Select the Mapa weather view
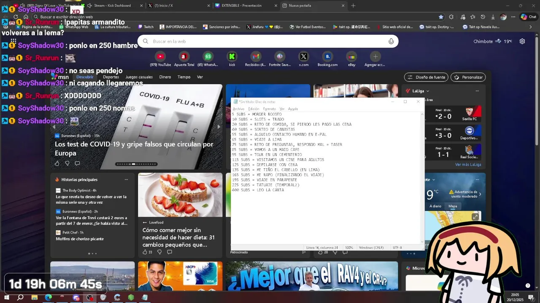This screenshot has height=303, width=540. (x=453, y=206)
